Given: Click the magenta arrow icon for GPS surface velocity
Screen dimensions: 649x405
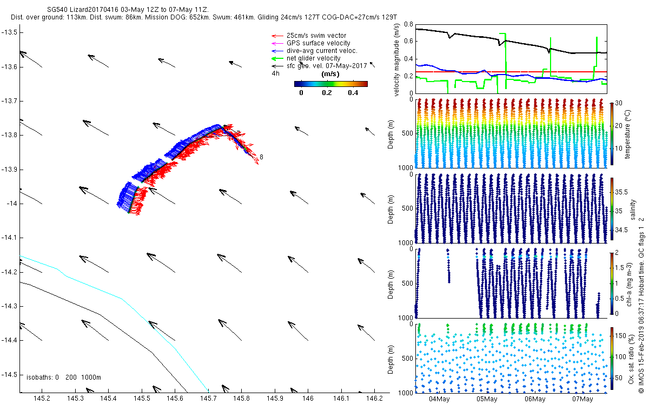Looking at the screenshot, I should pyautogui.click(x=276, y=44).
